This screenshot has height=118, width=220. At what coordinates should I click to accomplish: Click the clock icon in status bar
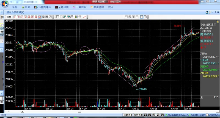click(x=207, y=115)
